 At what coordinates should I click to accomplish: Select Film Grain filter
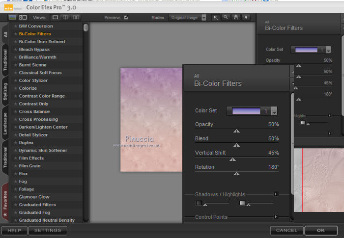pos(29,166)
